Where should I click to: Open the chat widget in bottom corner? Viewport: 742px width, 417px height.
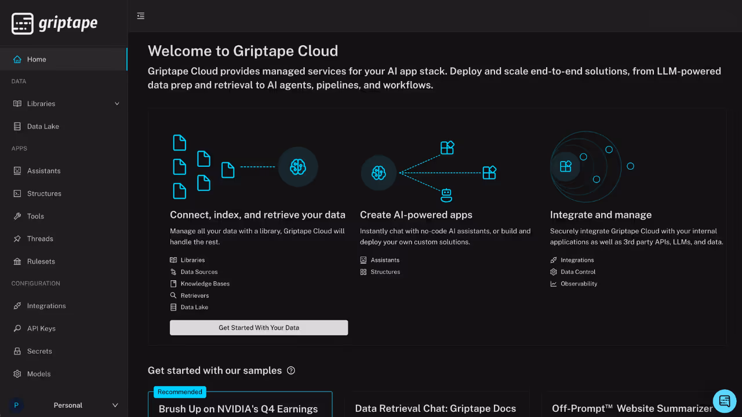[x=724, y=401]
